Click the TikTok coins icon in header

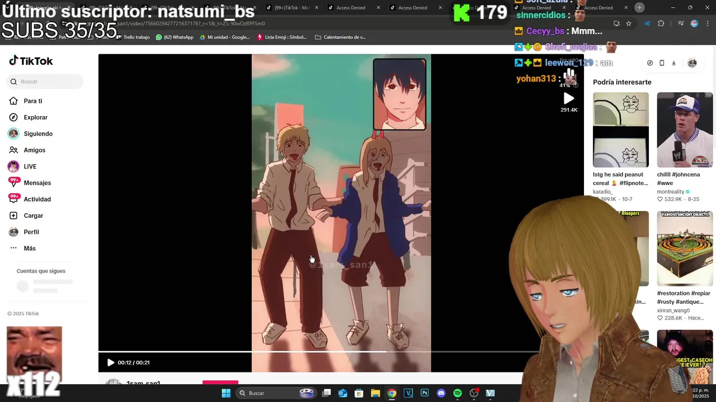click(x=649, y=63)
